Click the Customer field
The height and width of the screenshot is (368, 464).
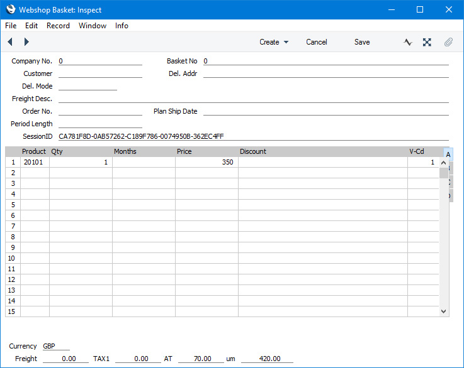(100, 73)
